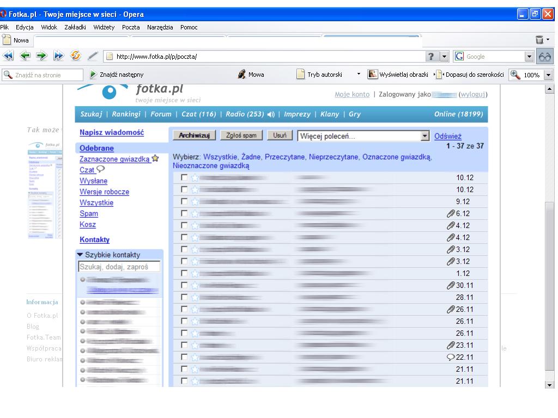Click chat bubble icon on the 22.11 message

(451, 357)
